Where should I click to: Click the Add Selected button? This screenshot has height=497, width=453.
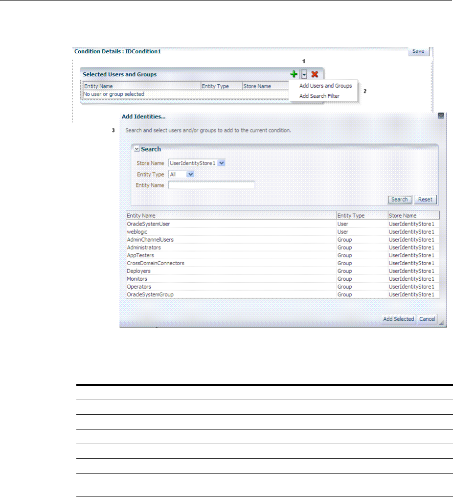coord(399,319)
